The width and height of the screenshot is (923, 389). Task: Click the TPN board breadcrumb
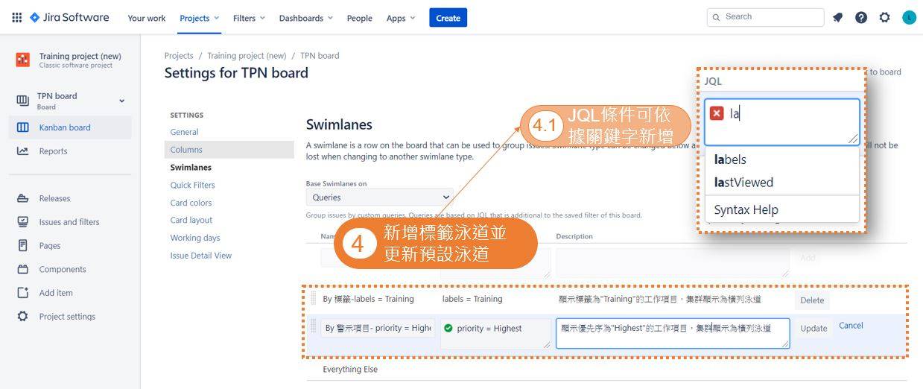click(x=320, y=56)
